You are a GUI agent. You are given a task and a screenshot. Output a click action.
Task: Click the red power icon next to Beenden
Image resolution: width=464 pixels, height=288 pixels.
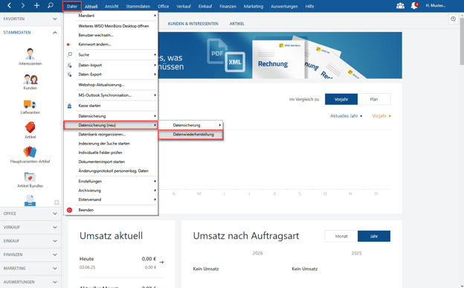coord(70,210)
